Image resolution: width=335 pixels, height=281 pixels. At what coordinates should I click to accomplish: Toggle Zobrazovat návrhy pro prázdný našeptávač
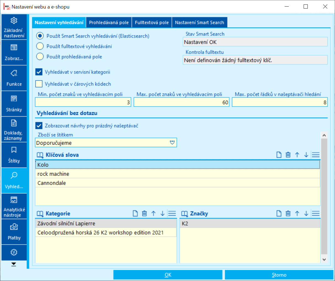point(39,126)
